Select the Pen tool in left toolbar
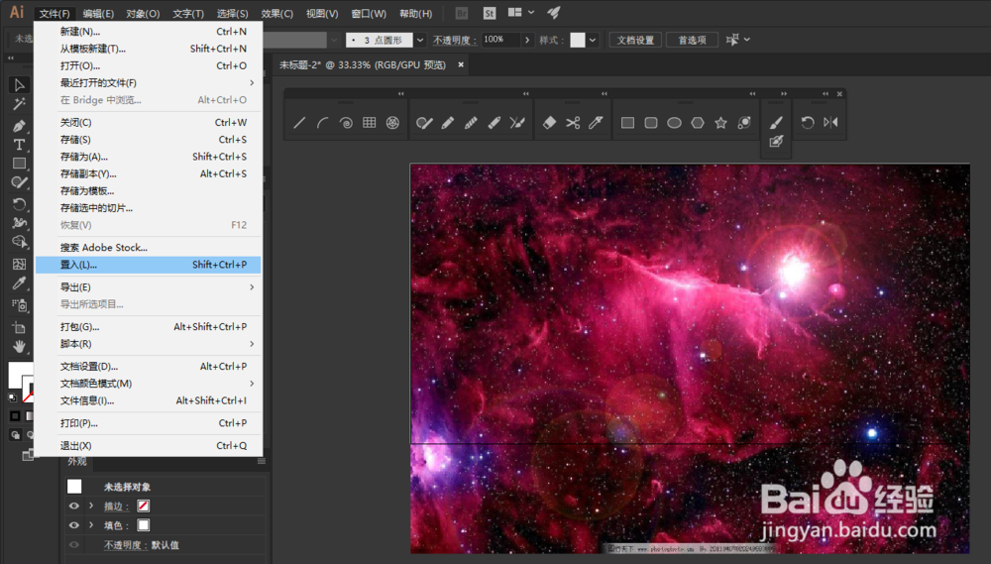The width and height of the screenshot is (991, 564). 19,126
